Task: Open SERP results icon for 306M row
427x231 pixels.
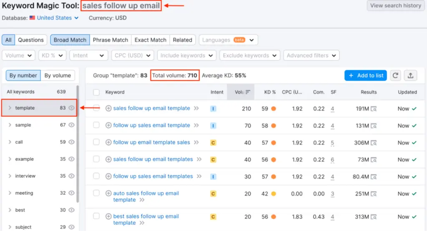Action: pyautogui.click(x=374, y=143)
